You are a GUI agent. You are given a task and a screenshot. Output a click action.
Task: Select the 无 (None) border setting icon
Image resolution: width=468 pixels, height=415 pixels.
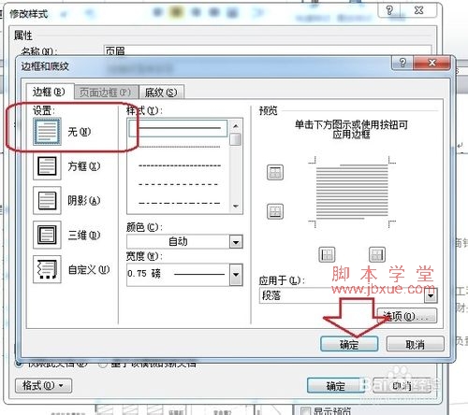coord(47,132)
